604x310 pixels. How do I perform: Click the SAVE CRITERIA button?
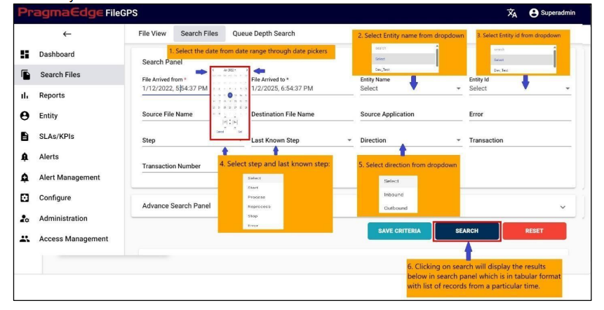pyautogui.click(x=399, y=231)
